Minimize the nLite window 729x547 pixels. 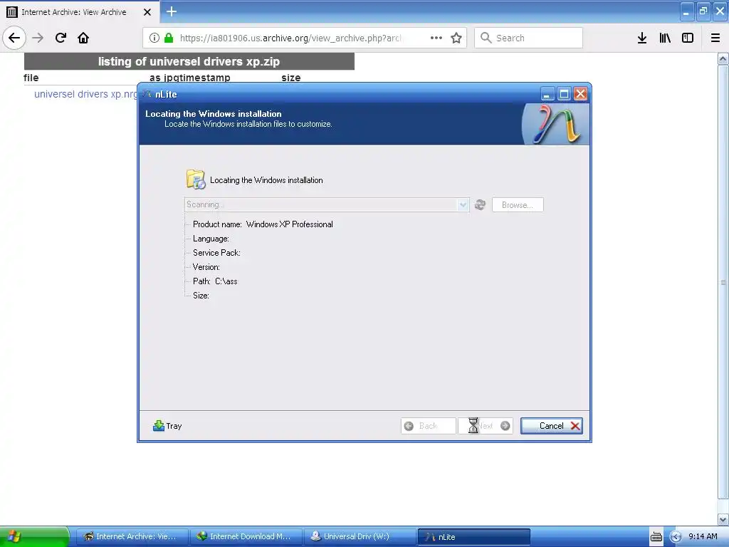[x=547, y=94]
